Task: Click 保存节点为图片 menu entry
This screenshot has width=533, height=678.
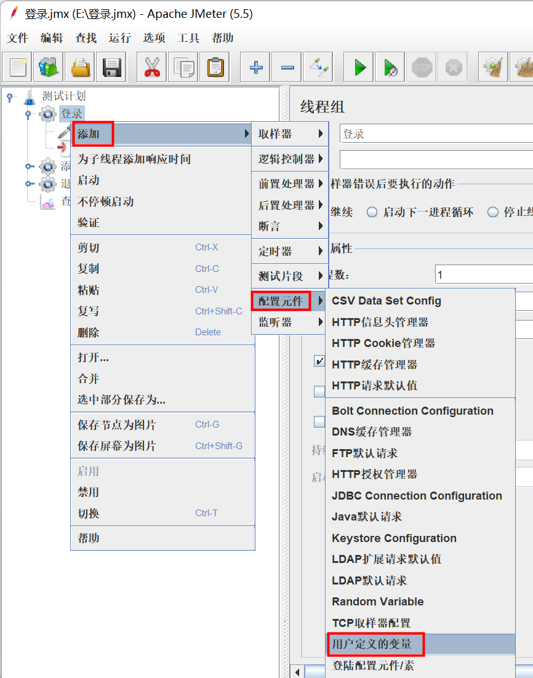Action: (162, 425)
